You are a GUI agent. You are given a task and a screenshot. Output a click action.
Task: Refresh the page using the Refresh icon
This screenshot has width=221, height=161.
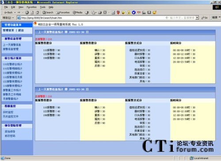32,12
